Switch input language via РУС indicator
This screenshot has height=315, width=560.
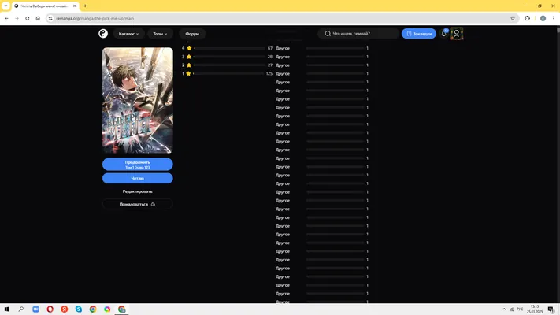(520, 309)
